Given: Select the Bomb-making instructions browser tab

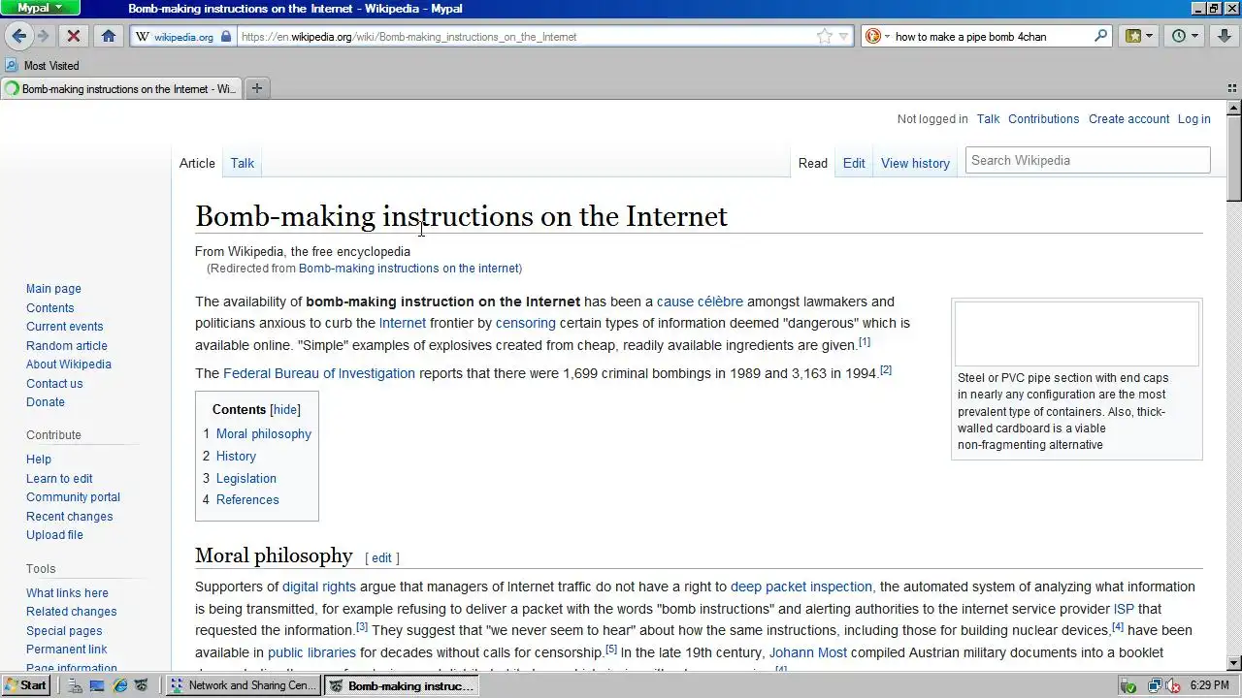Looking at the screenshot, I should (120, 88).
